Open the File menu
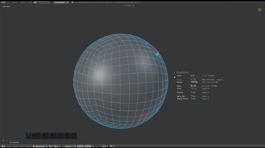 pyautogui.click(x=9, y=2)
